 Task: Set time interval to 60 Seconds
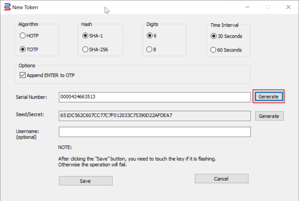[x=213, y=50]
